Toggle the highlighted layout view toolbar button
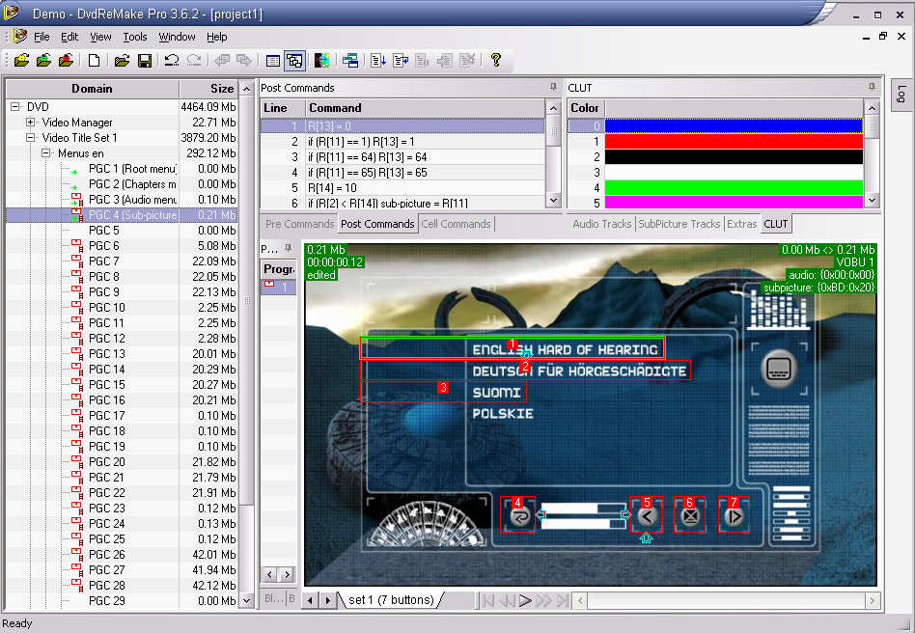This screenshot has width=915, height=633. (x=294, y=60)
